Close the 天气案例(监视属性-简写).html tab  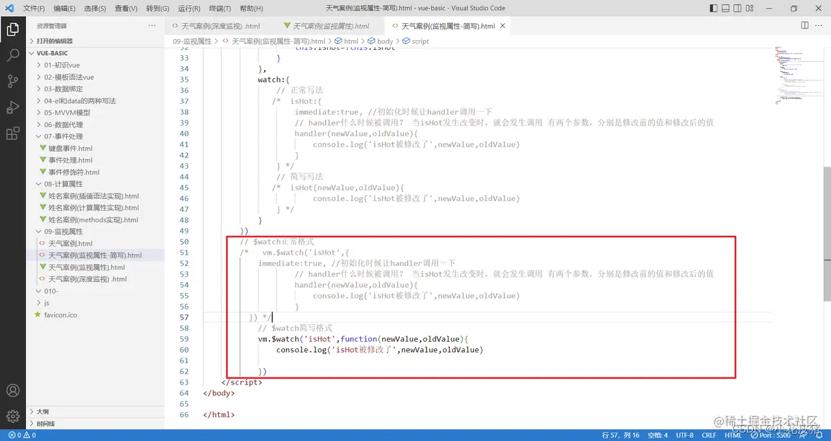[x=502, y=26]
